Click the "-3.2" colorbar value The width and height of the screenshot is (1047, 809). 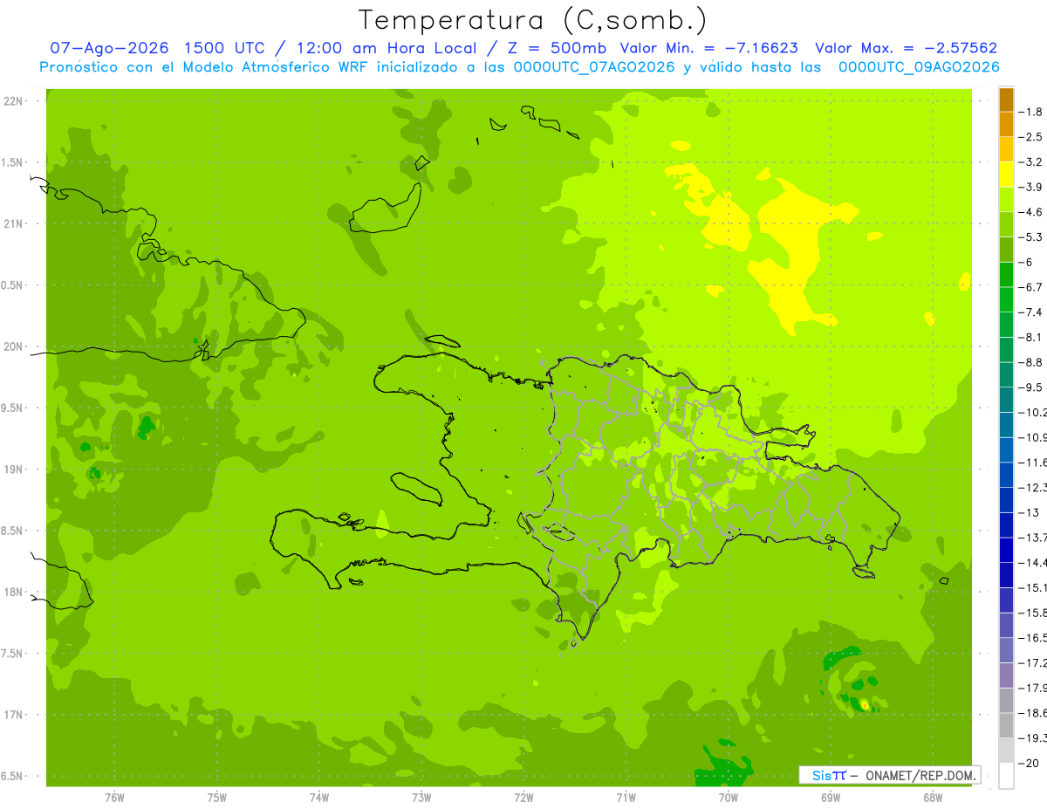1032,161
